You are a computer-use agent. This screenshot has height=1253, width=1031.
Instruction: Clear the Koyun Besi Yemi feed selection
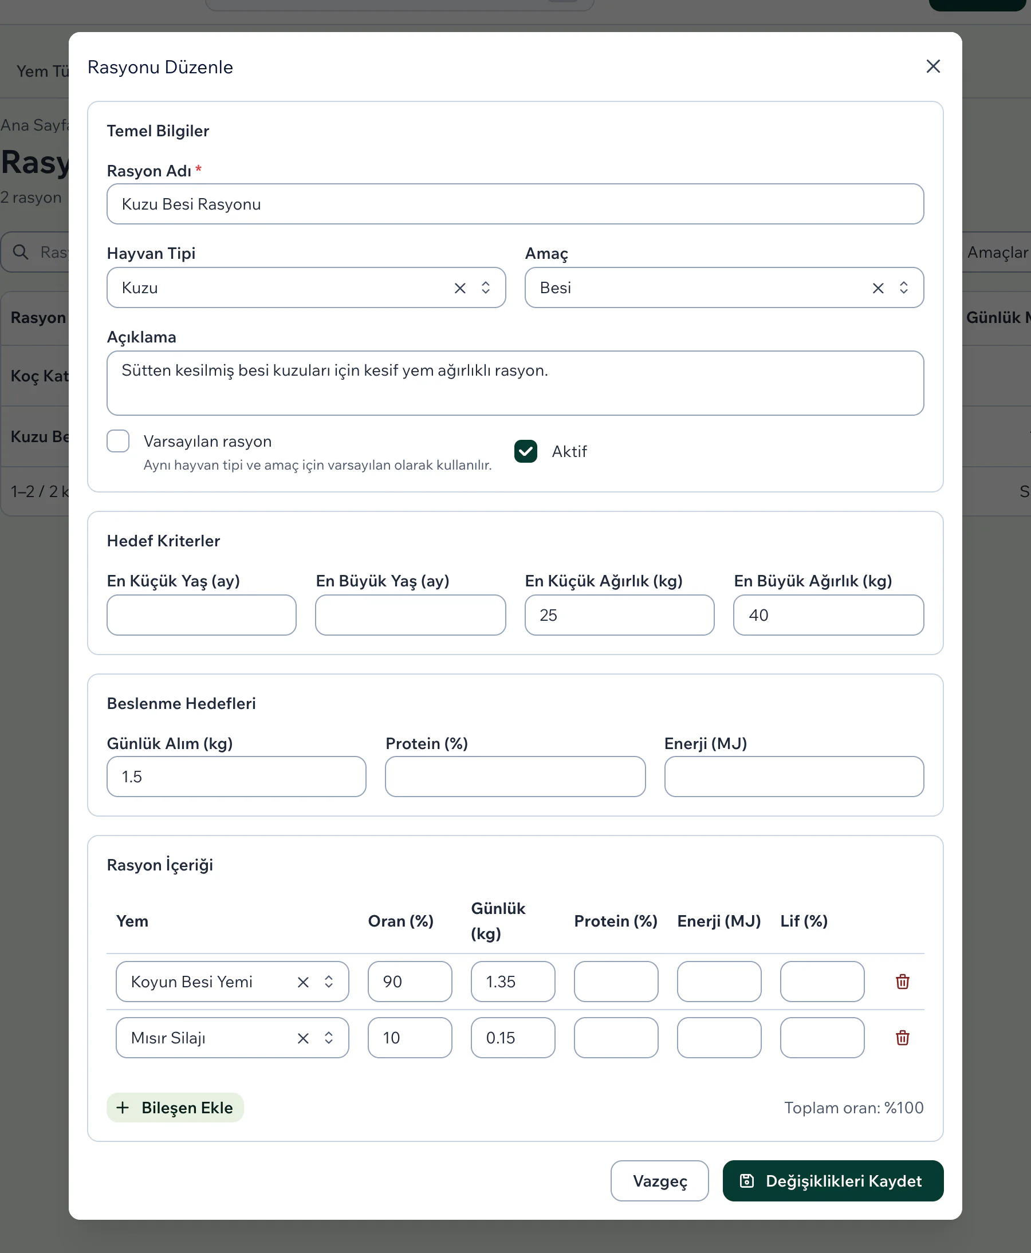(x=303, y=982)
